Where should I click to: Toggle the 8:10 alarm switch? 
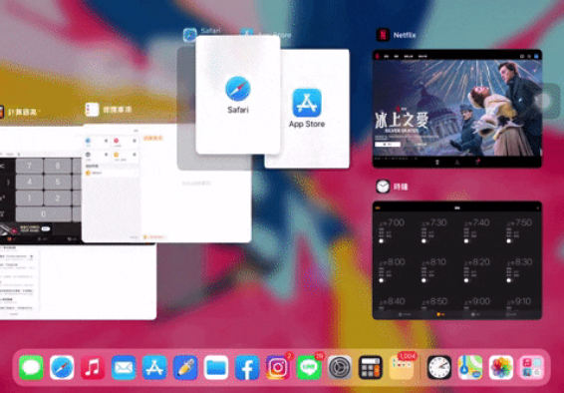(x=423, y=280)
